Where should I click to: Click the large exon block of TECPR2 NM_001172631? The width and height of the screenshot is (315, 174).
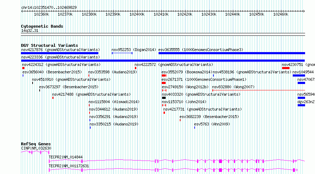[220, 170]
